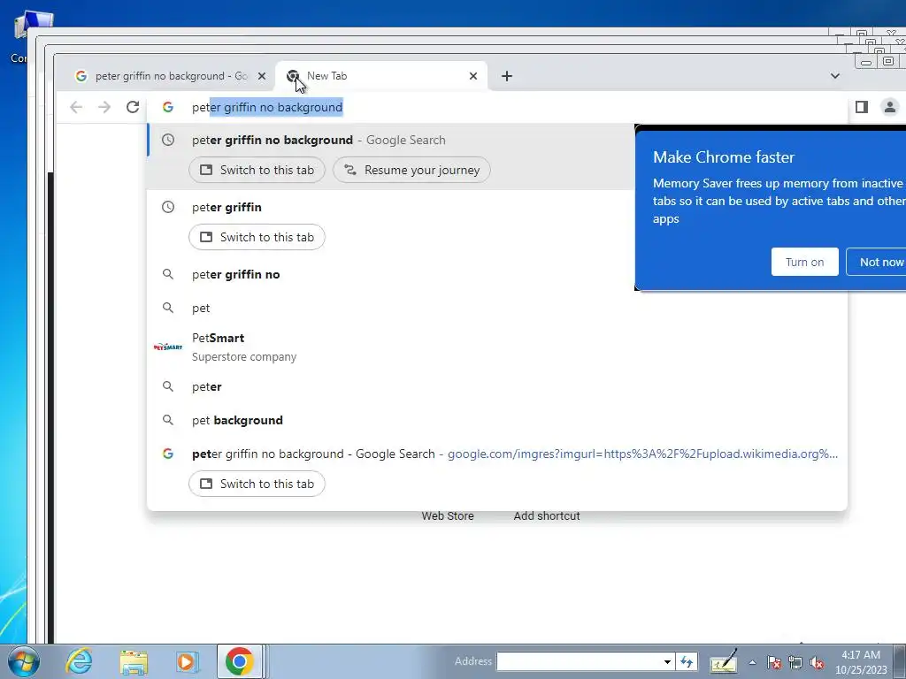Click the magnifier icon beside 'peter griffin no'
This screenshot has height=679, width=906.
click(x=168, y=274)
